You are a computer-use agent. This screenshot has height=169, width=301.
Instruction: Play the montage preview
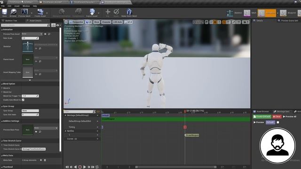85,167
